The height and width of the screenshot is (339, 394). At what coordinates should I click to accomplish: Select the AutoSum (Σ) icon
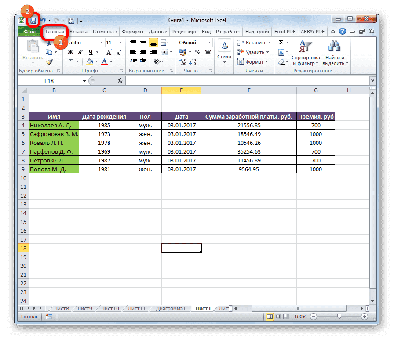point(281,43)
